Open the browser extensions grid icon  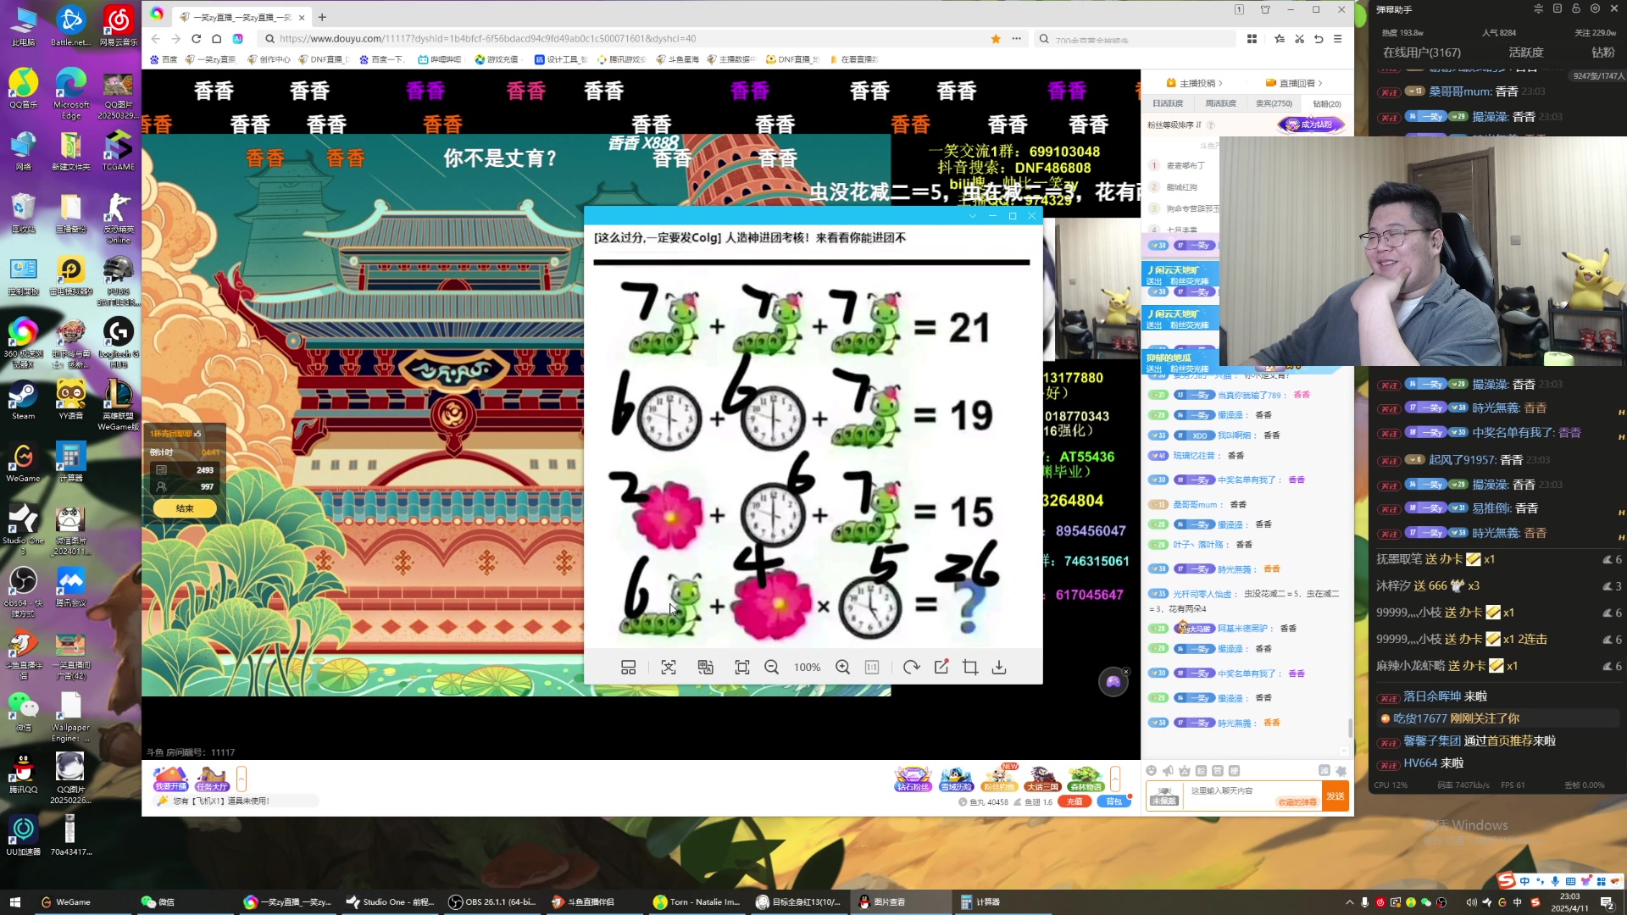[1252, 39]
